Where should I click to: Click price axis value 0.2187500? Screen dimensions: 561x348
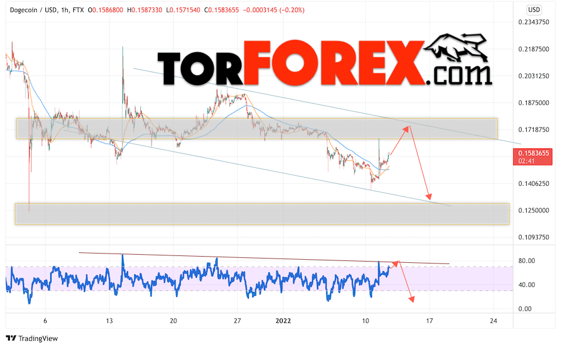coord(534,49)
